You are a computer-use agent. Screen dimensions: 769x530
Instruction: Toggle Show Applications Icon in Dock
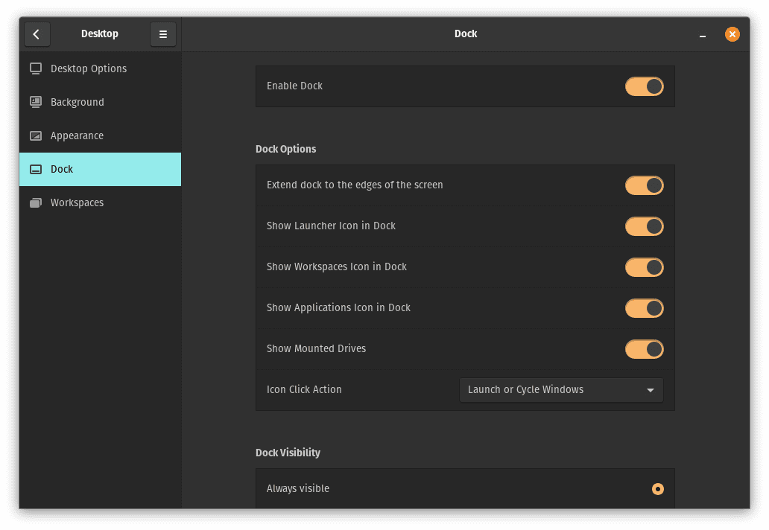point(645,308)
